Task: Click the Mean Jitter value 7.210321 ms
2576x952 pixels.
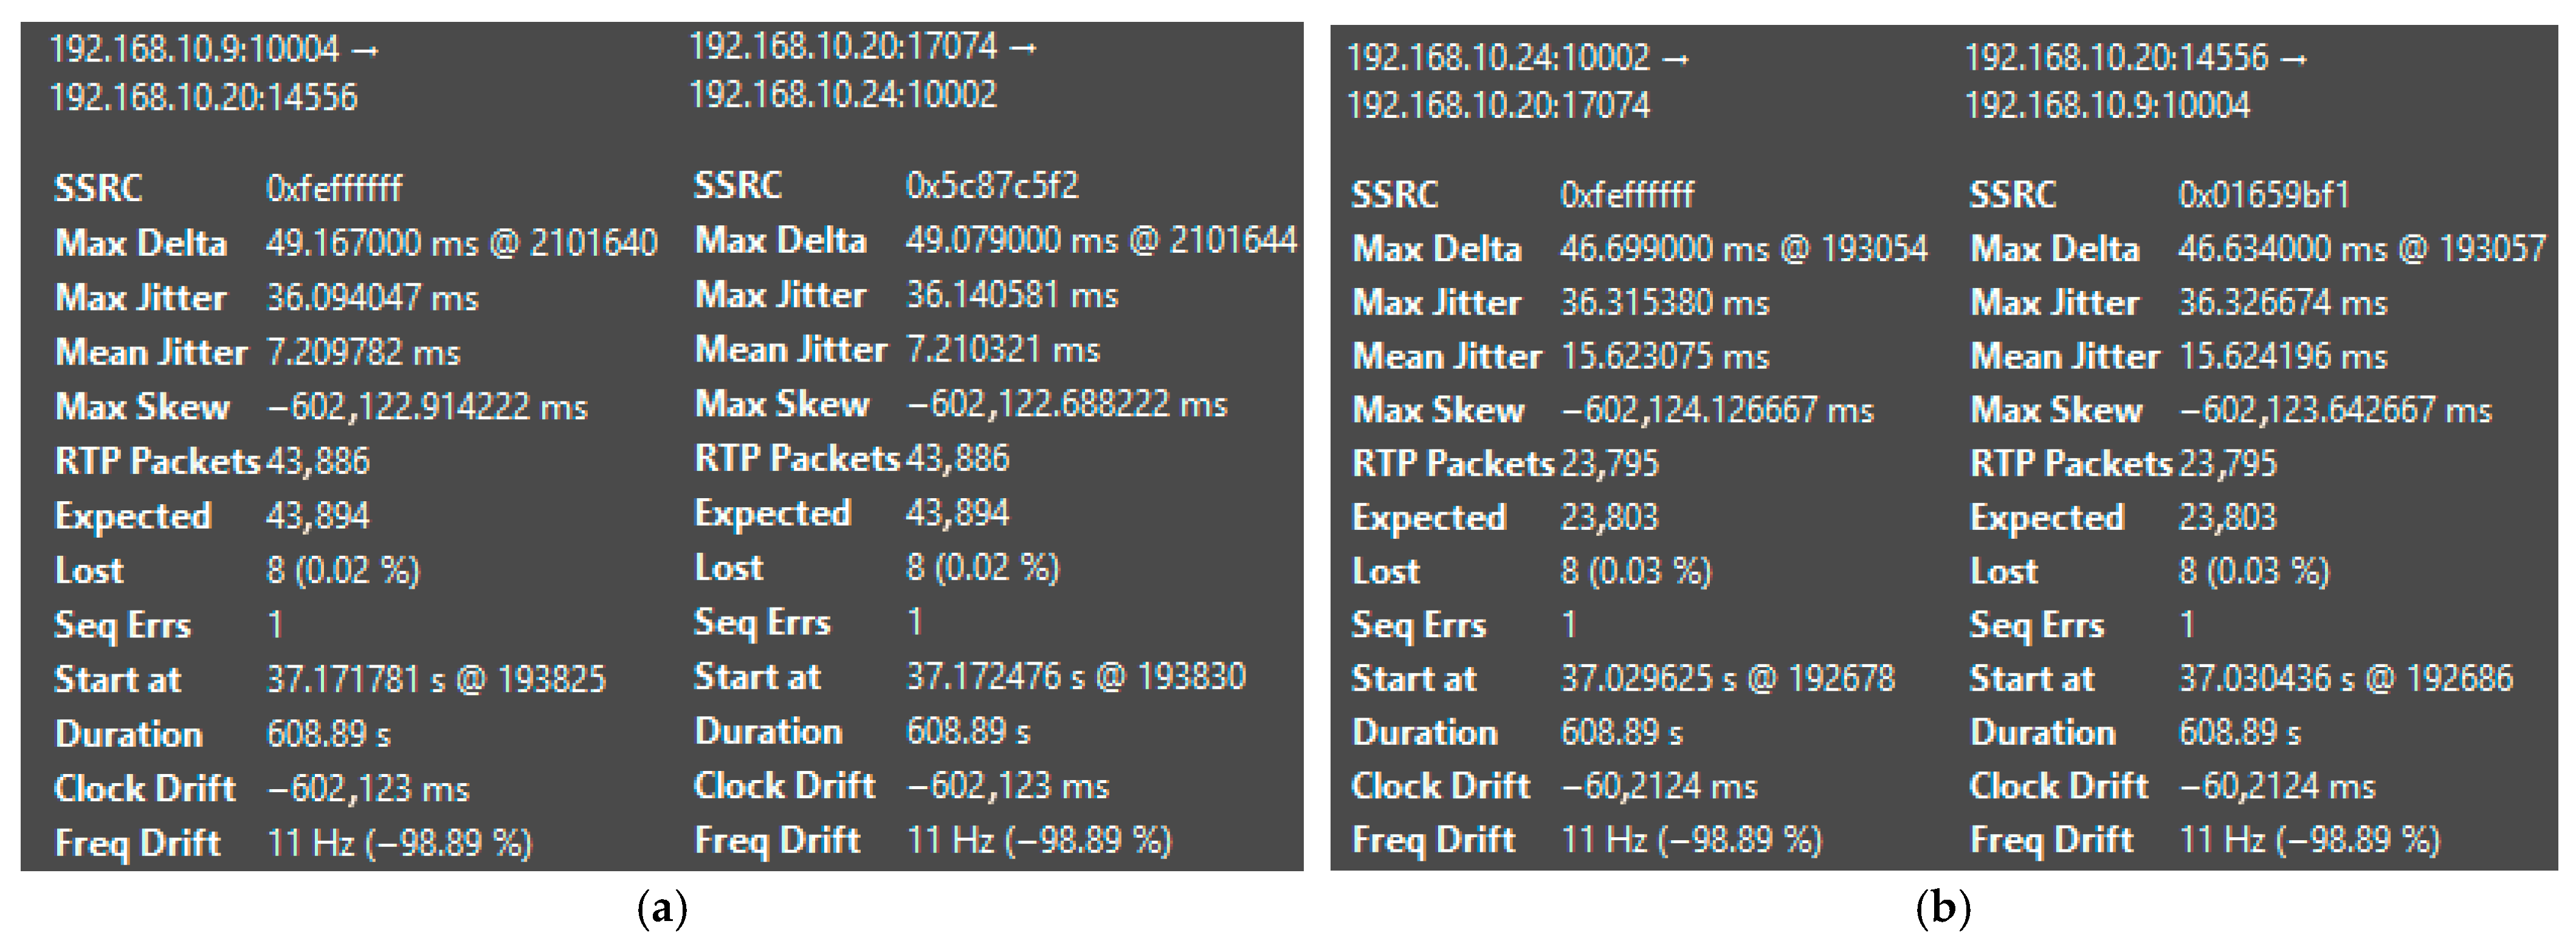Action: pos(1002,350)
